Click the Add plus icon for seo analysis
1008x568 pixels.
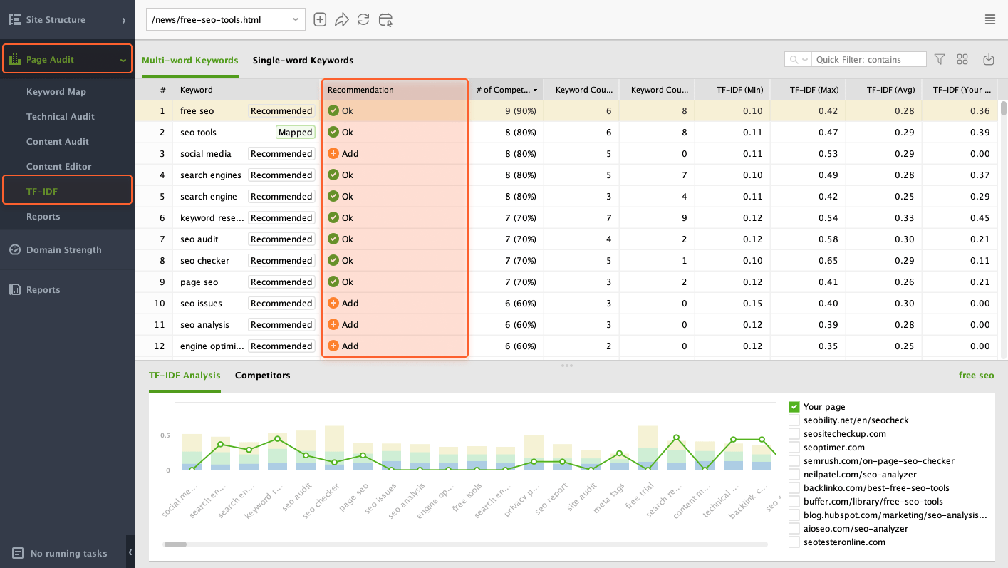pyautogui.click(x=333, y=324)
